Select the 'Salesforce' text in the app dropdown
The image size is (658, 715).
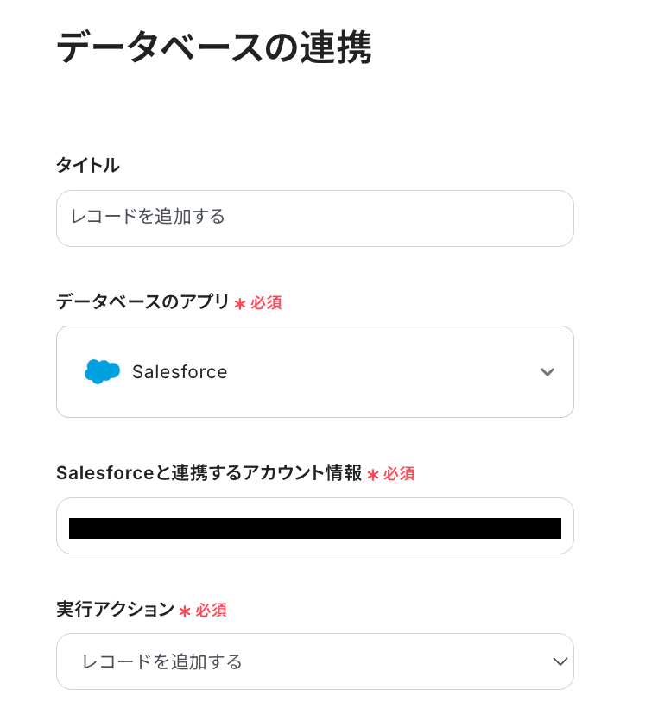[x=180, y=372]
